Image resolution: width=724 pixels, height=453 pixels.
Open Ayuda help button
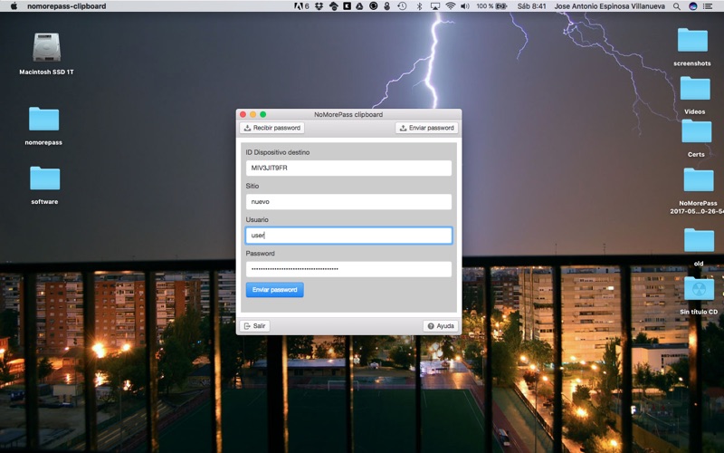[441, 326]
